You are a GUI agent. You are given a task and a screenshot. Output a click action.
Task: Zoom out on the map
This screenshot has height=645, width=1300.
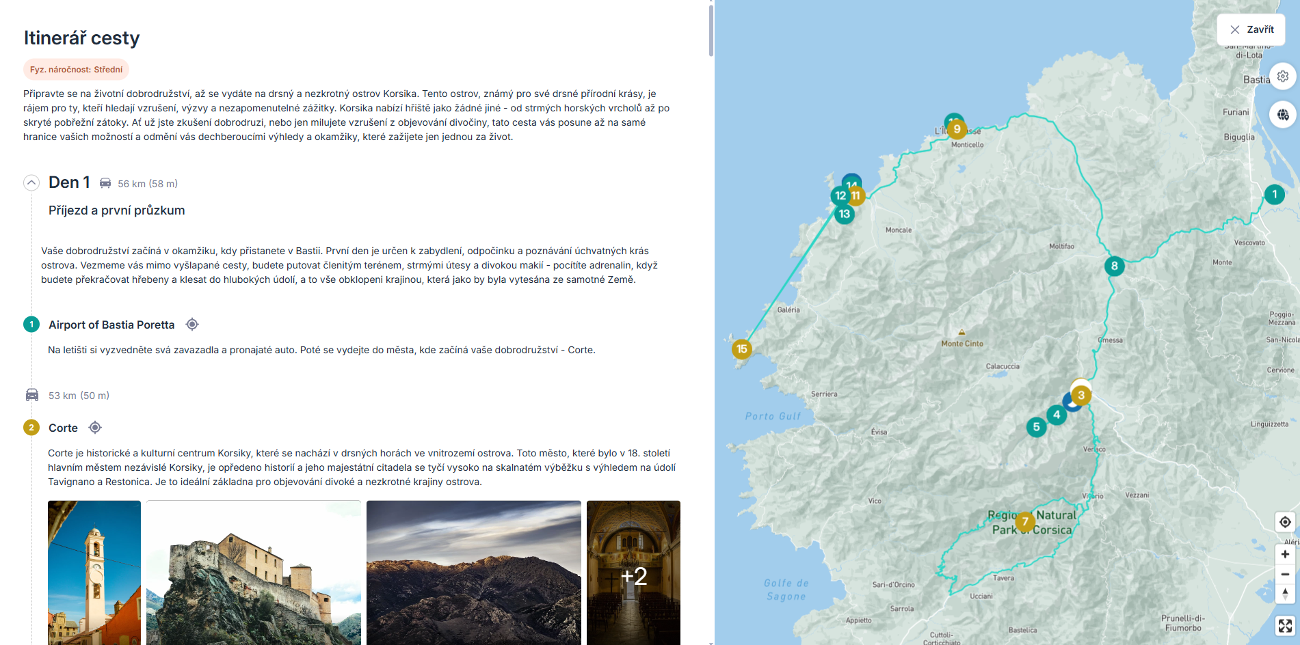coord(1285,574)
